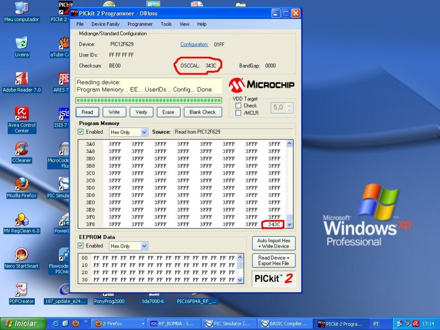
Task: Click the Configuration link
Action: click(194, 44)
